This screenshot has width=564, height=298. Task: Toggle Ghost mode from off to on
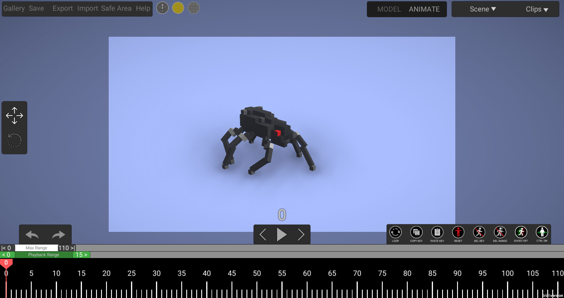tap(521, 233)
